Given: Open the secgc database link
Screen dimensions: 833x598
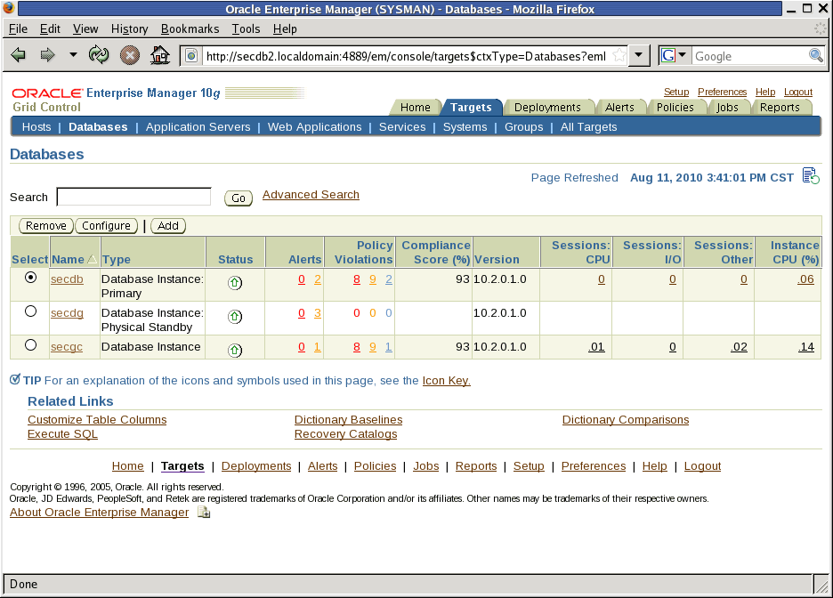Looking at the screenshot, I should pyautogui.click(x=67, y=346).
